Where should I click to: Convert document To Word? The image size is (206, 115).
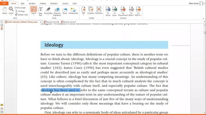108,11
